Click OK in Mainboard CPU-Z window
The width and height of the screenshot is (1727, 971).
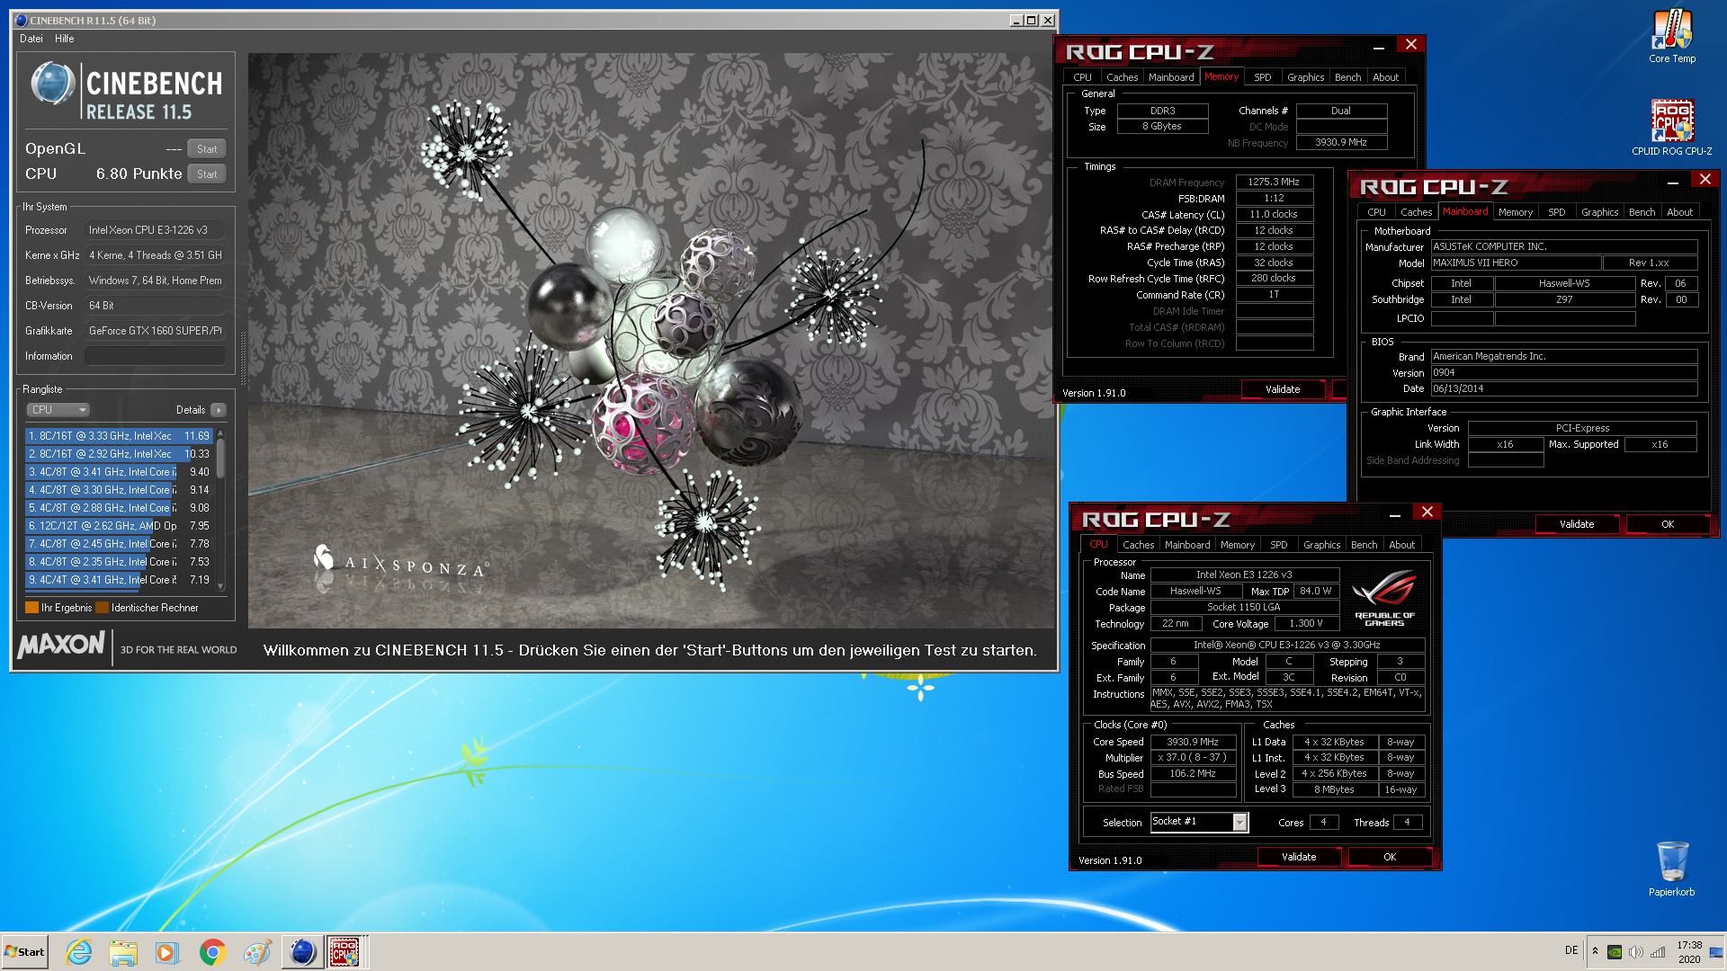click(x=1668, y=524)
